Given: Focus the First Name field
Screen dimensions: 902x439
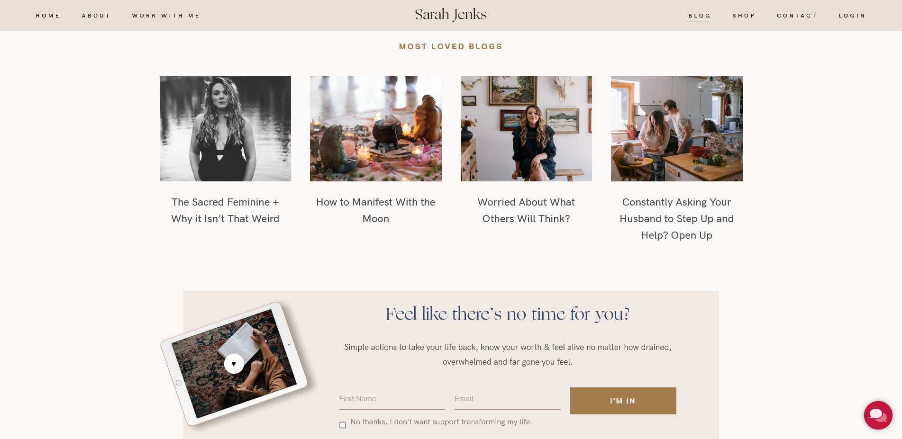Looking at the screenshot, I should (x=392, y=399).
